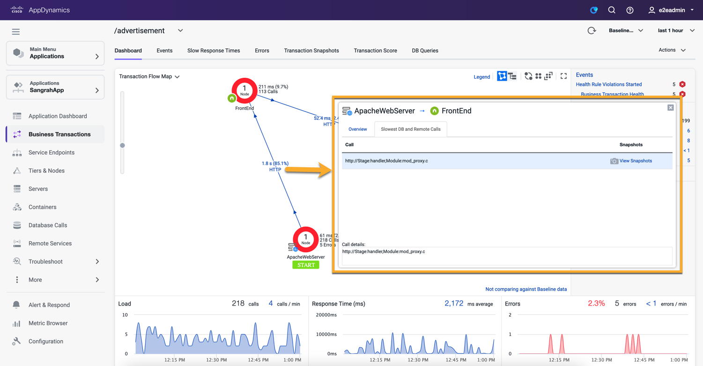Viewport: 703px width, 366px height.
Task: Open the help question mark icon
Action: point(630,10)
